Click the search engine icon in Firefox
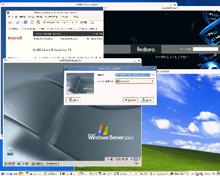The image size is (220, 176). pyautogui.click(x=92, y=22)
